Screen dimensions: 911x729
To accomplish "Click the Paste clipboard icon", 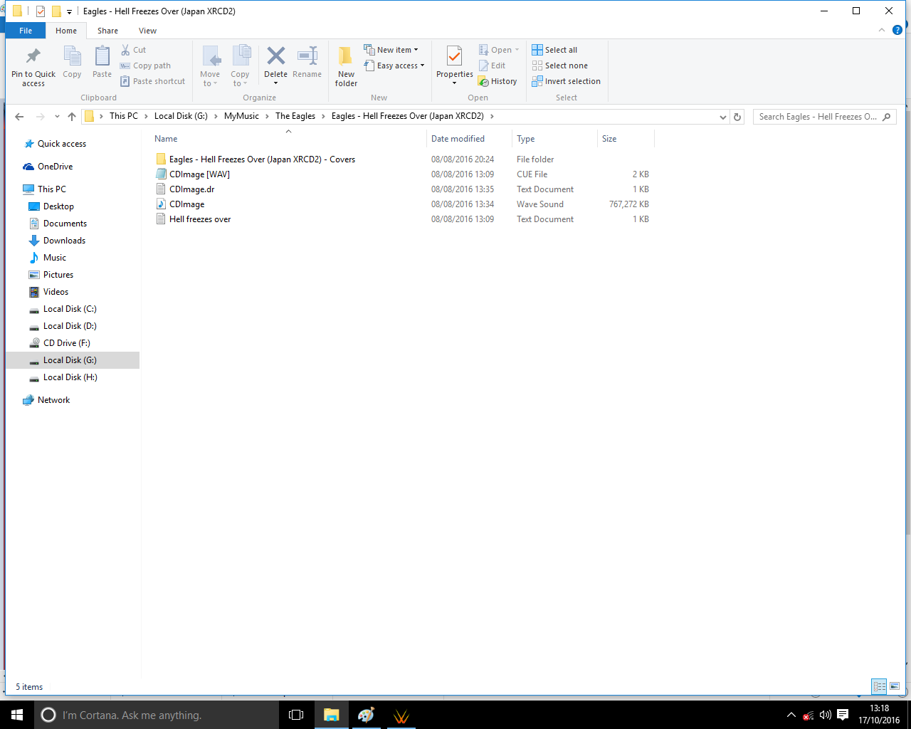I will [102, 56].
